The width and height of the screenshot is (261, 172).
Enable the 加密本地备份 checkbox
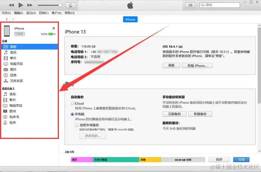click(76, 125)
